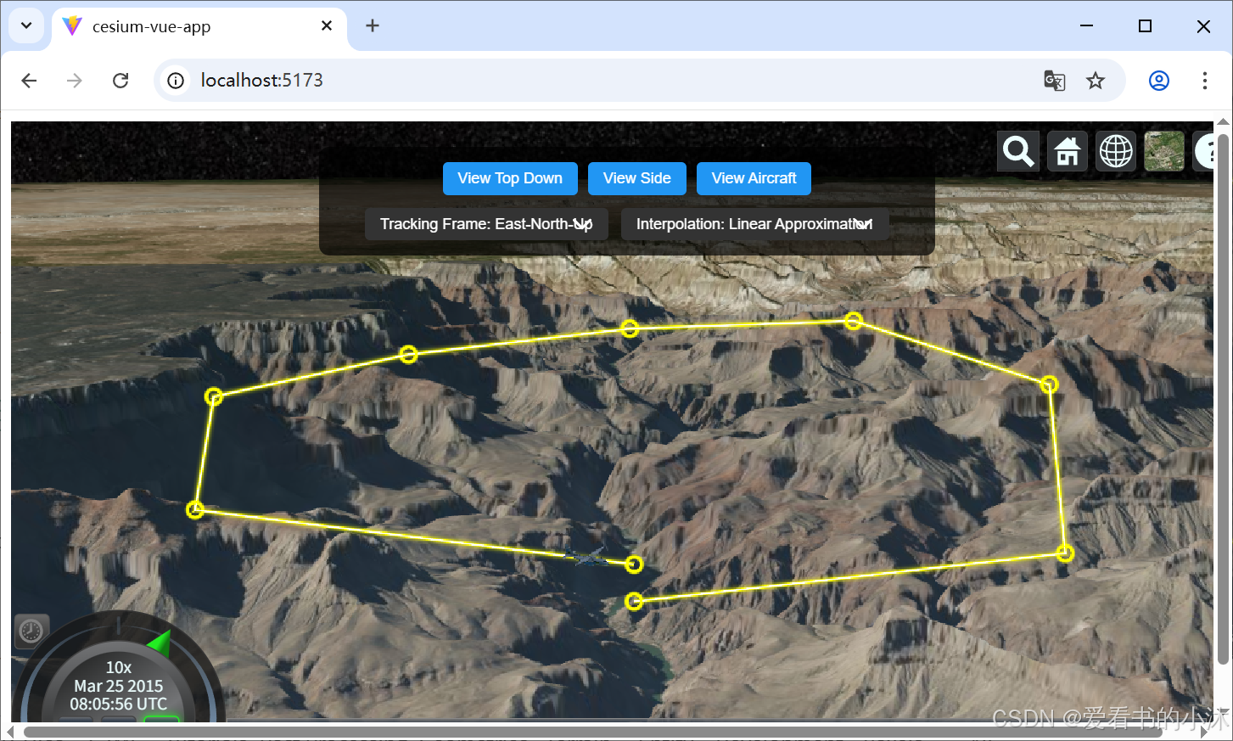Reload the localhost page
The width and height of the screenshot is (1233, 741).
pyautogui.click(x=120, y=81)
